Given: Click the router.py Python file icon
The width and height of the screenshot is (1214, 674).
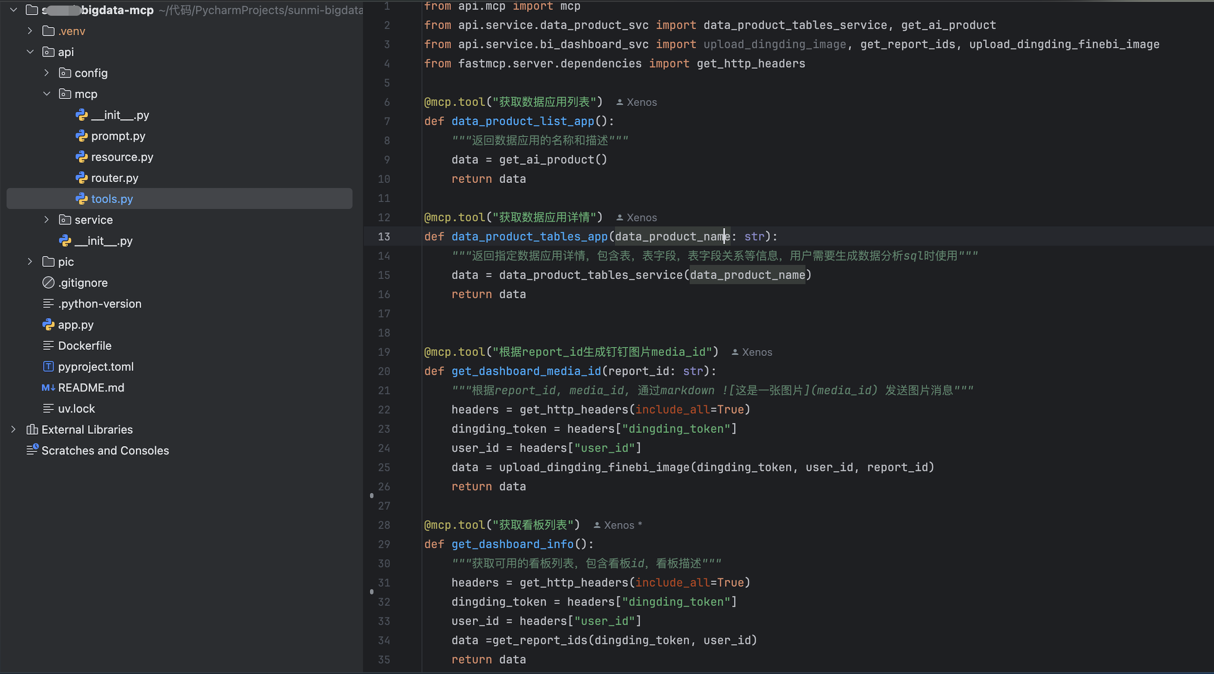Looking at the screenshot, I should coord(82,178).
